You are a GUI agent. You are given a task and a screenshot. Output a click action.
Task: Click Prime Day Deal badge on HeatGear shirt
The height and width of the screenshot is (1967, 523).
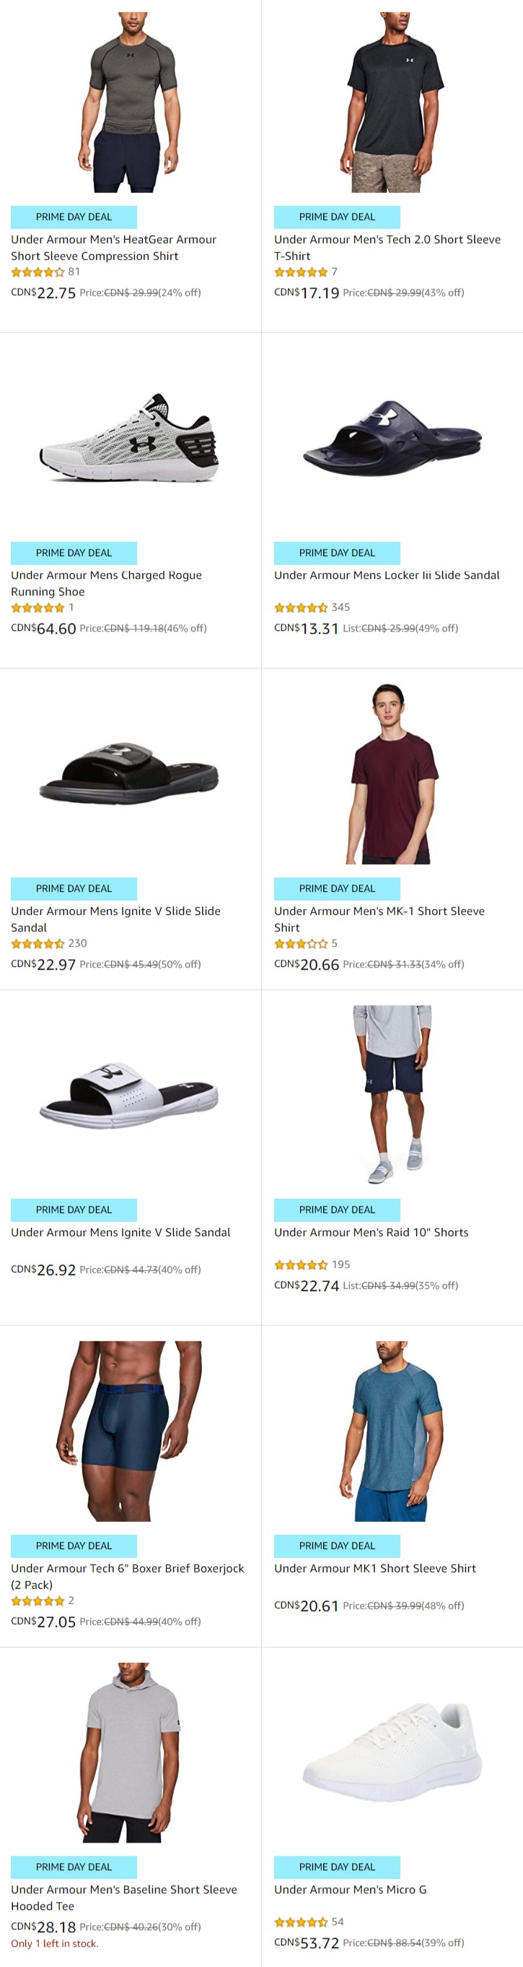[x=74, y=217]
